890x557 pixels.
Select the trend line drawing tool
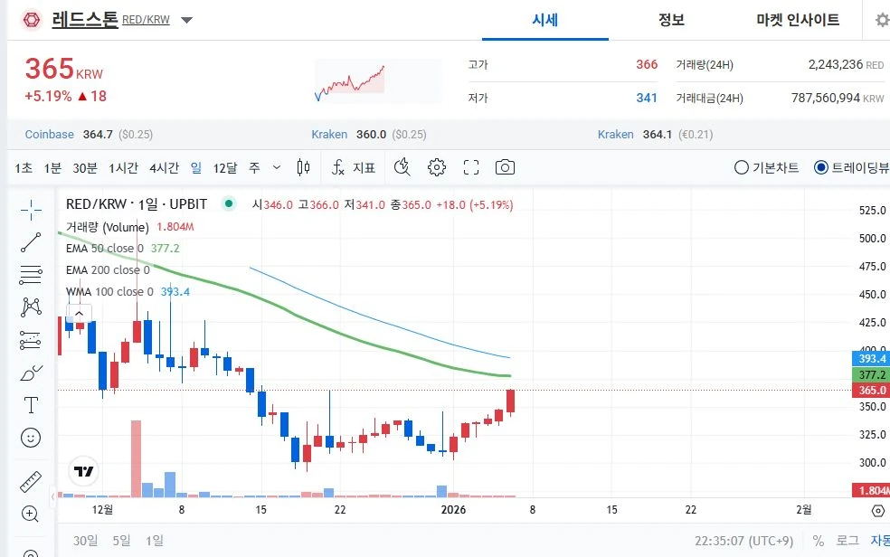(x=31, y=242)
